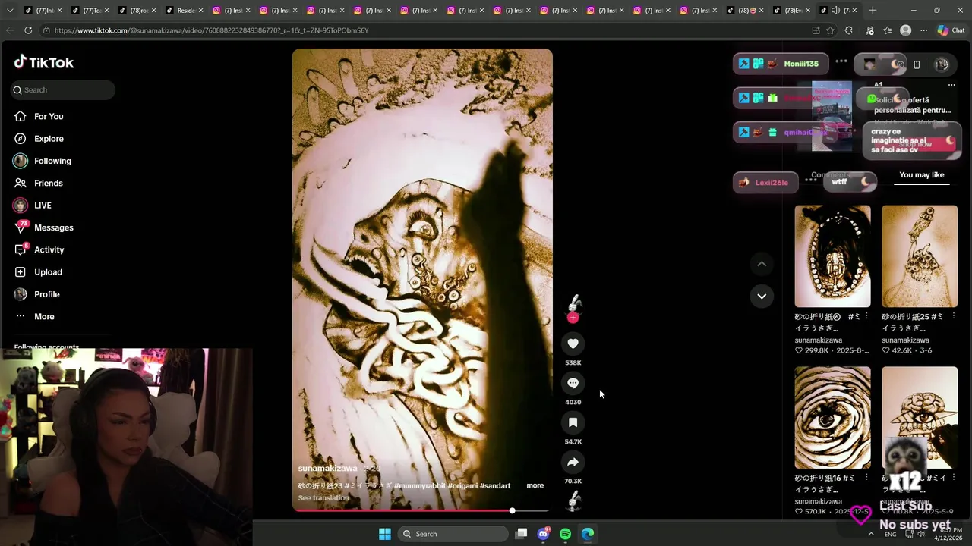Open the browser settings ellipsis menu
972x546 pixels.
(923, 30)
